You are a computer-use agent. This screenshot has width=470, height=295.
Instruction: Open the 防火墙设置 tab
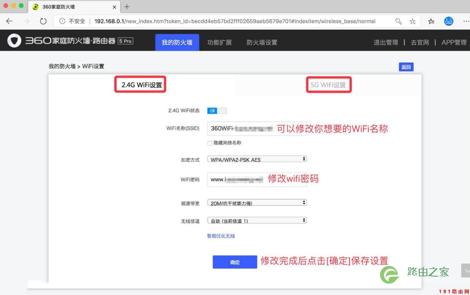click(x=262, y=42)
